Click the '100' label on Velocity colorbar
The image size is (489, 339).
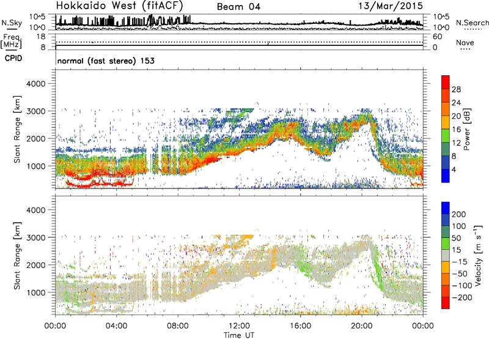coord(459,226)
